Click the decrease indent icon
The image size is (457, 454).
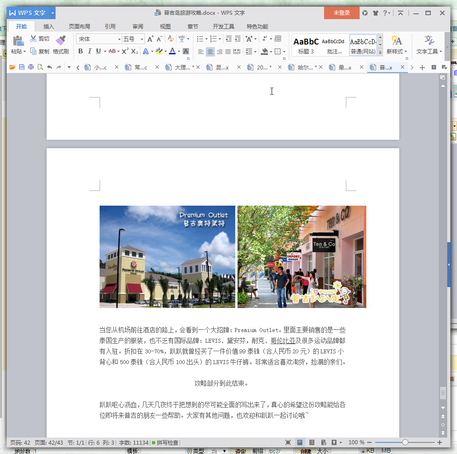[229, 39]
